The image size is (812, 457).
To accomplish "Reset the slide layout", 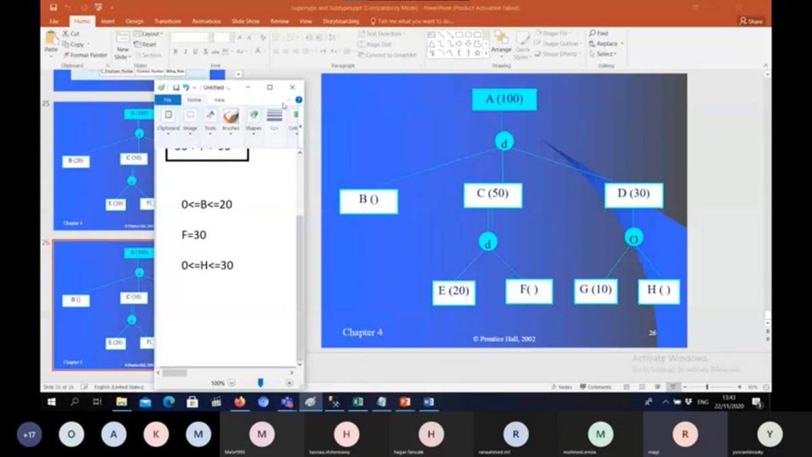I will point(145,44).
